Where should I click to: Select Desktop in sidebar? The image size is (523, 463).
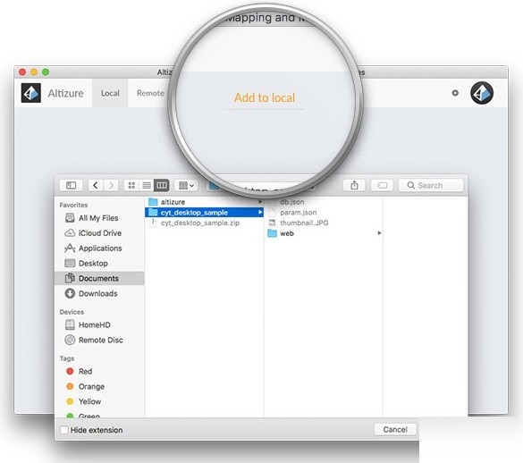coord(99,263)
